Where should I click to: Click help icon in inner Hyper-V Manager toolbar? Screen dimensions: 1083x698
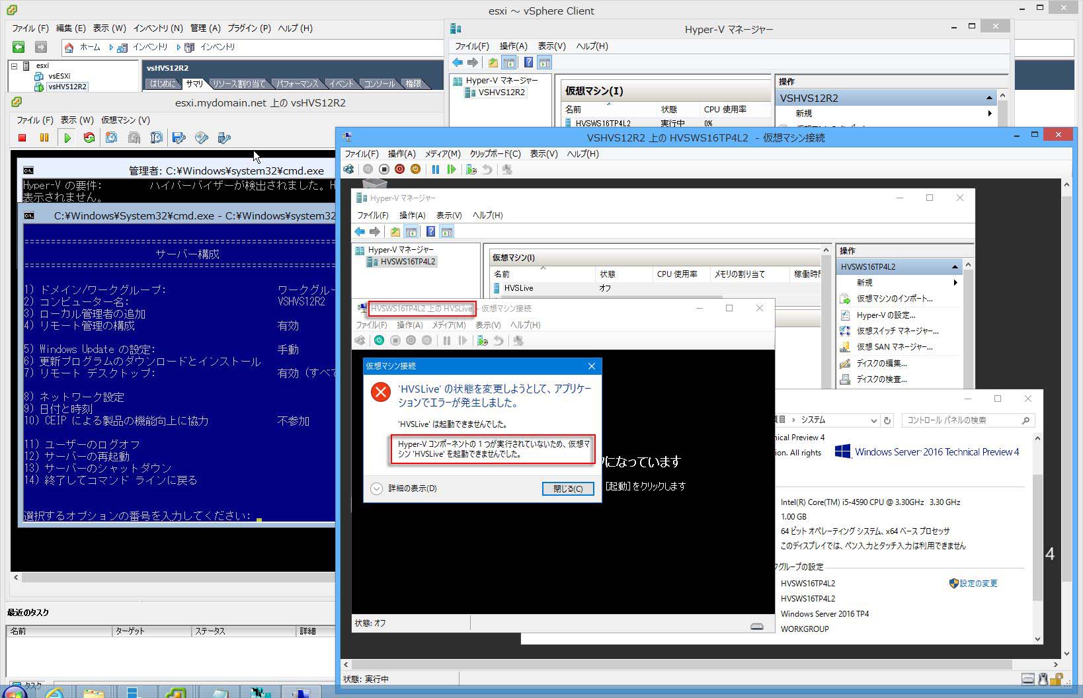tap(430, 232)
